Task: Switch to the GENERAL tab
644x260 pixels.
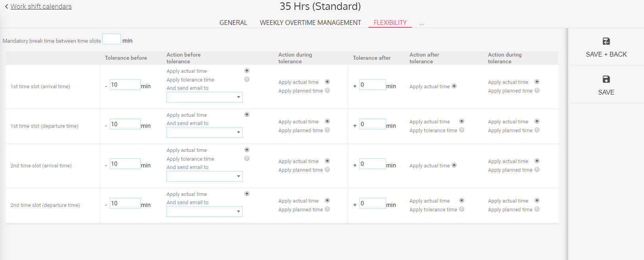Action: click(233, 23)
